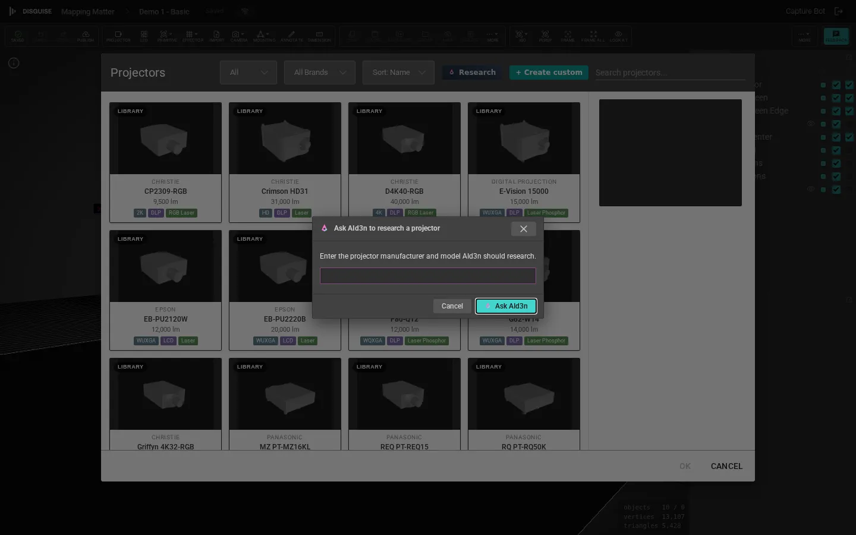Click the Search projectors field

click(x=670, y=73)
